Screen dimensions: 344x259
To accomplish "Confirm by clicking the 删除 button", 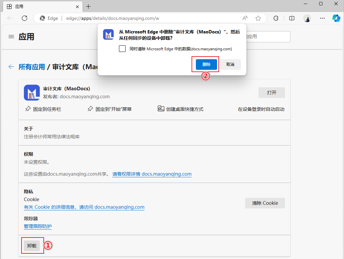I will coord(206,65).
